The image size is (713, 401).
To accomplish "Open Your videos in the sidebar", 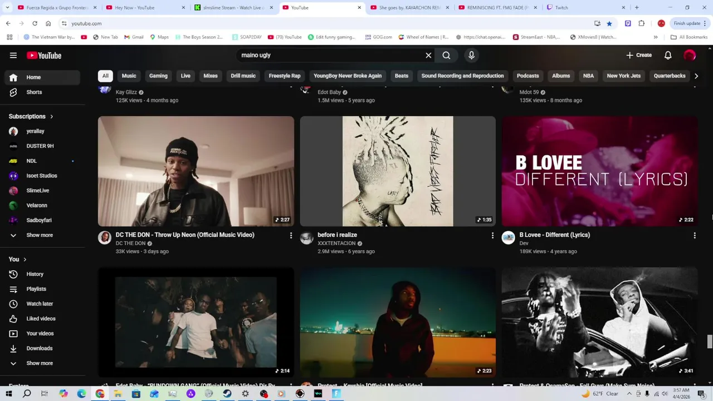I will [42, 334].
